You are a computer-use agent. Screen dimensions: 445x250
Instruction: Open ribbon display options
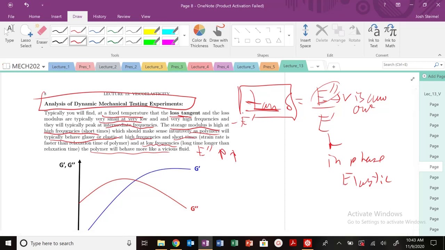[398, 5]
